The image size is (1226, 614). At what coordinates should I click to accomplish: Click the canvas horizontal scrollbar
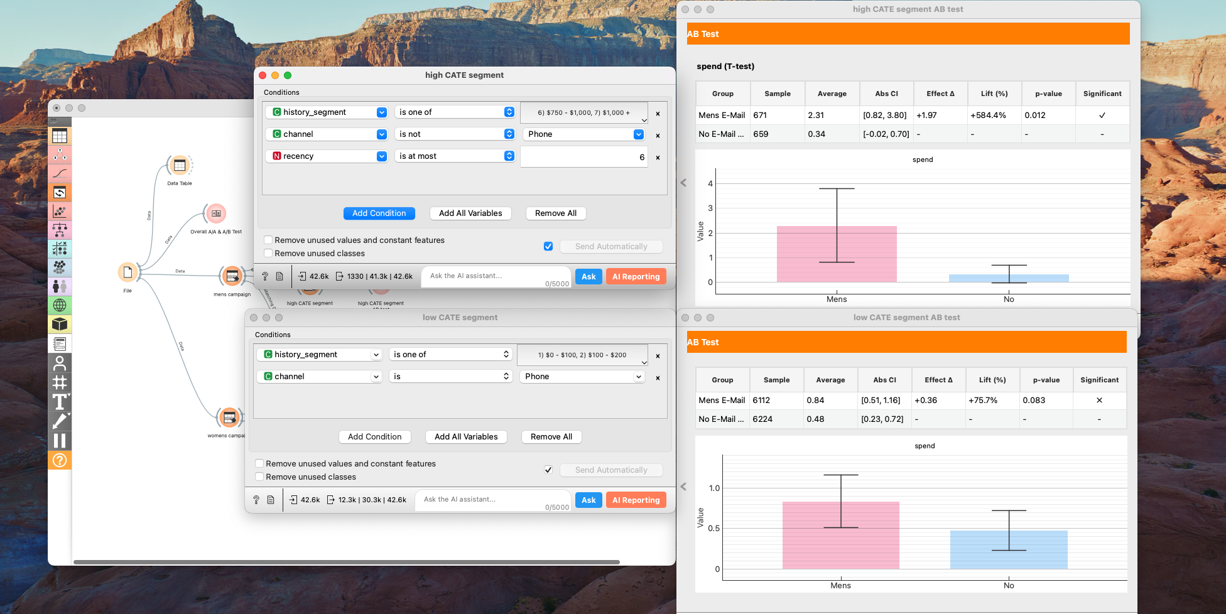[x=346, y=562]
